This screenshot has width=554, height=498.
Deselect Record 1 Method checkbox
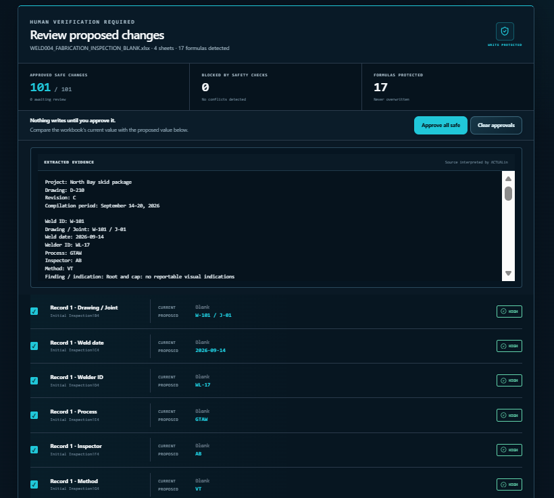(34, 484)
